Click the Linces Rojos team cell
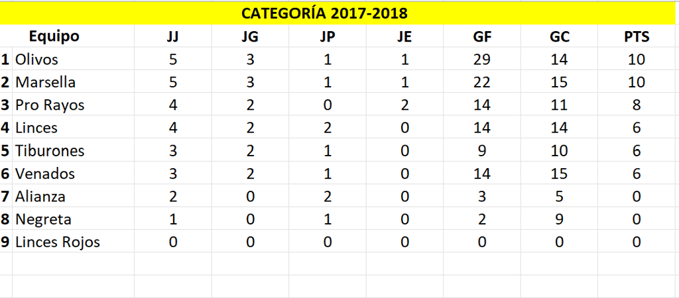The width and height of the screenshot is (679, 298). [x=73, y=241]
